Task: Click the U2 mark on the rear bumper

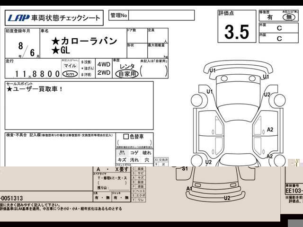Action: click(x=227, y=198)
